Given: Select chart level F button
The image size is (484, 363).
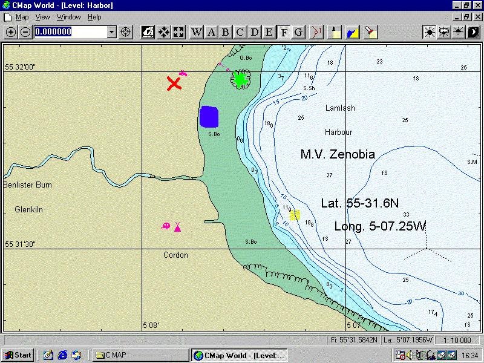Looking at the screenshot, I should coord(284,32).
